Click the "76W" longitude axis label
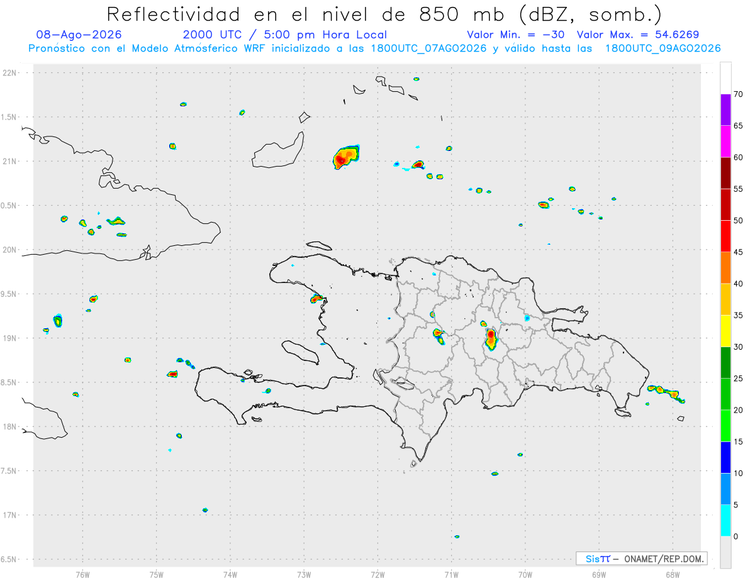The image size is (755, 583). pos(82,574)
